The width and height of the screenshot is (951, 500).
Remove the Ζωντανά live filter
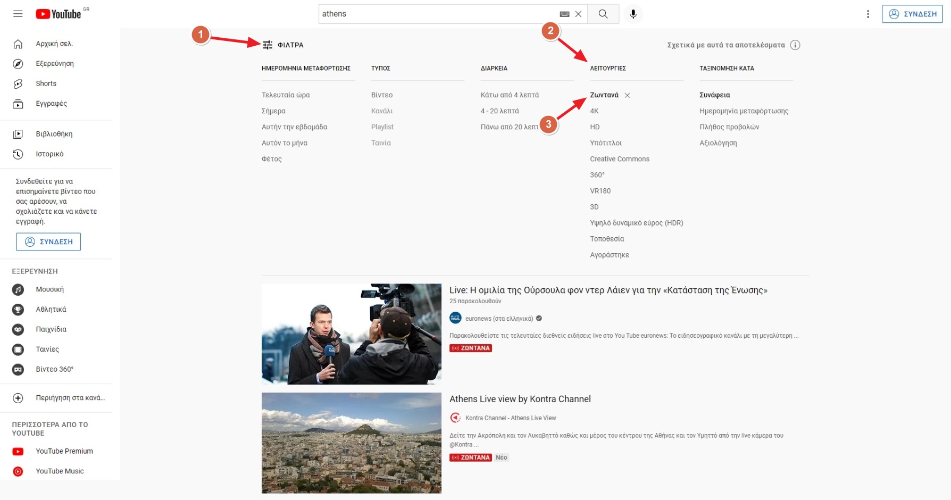coord(627,95)
